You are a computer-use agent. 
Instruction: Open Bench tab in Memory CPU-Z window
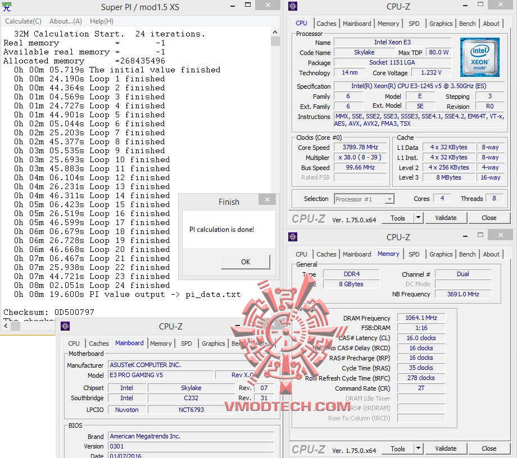467,254
